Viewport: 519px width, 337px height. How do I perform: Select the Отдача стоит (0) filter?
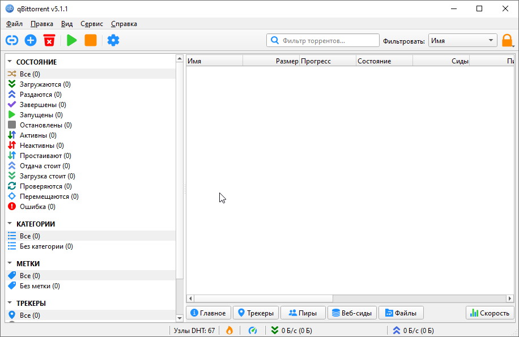90,166
